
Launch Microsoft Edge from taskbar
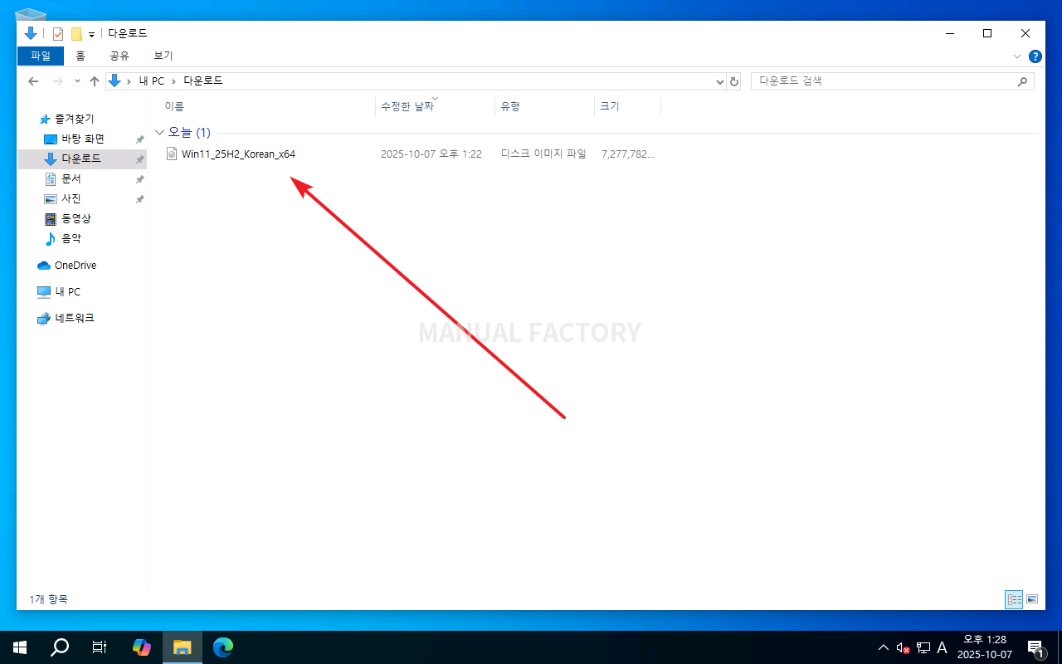pyautogui.click(x=222, y=647)
